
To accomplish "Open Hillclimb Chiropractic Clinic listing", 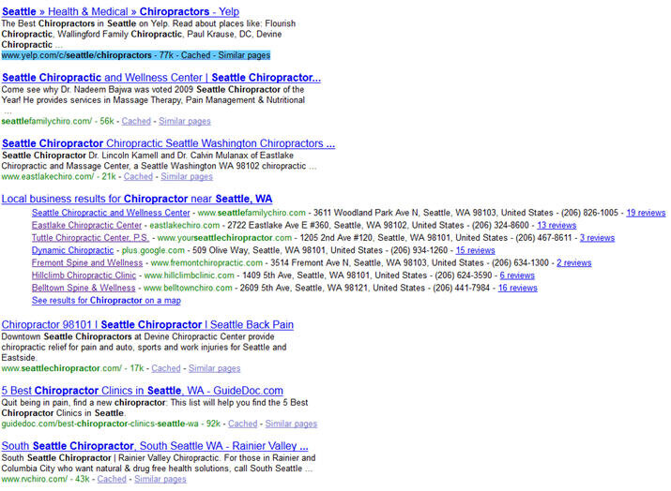I will point(84,275).
